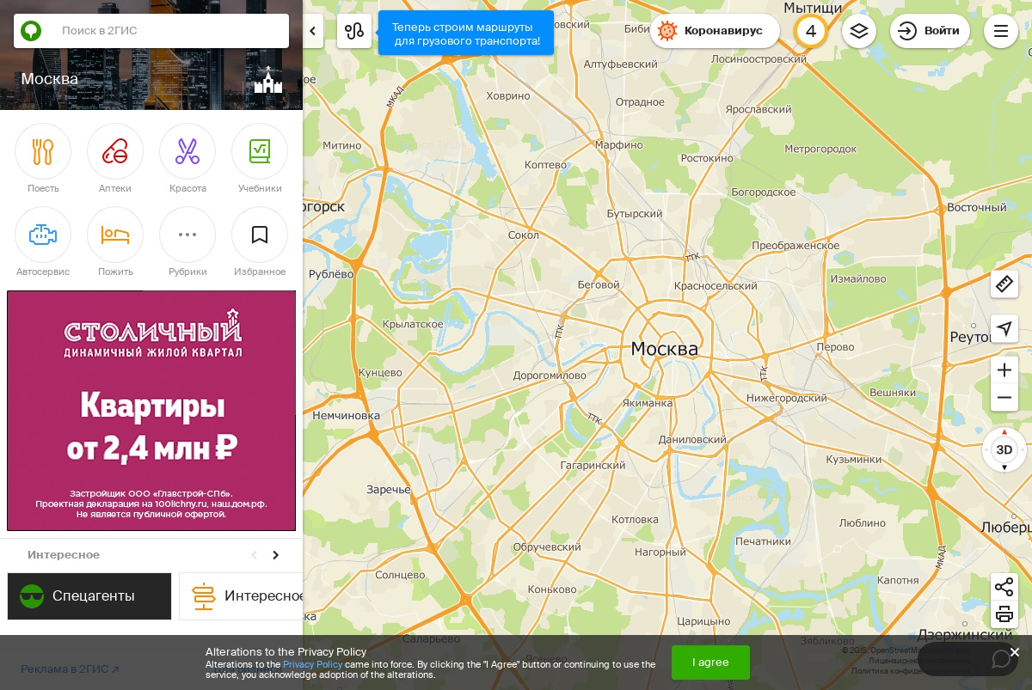Click the Реклама в 2ГИС link
This screenshot has height=690, width=1032.
pyautogui.click(x=71, y=669)
